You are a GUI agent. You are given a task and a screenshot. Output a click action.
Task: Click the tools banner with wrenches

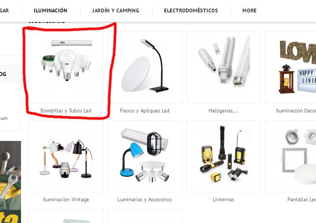[11, 182]
